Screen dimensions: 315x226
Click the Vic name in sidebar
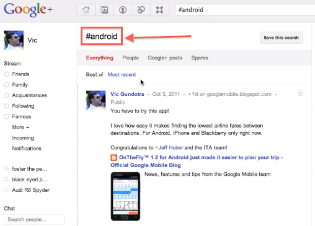coord(32,40)
